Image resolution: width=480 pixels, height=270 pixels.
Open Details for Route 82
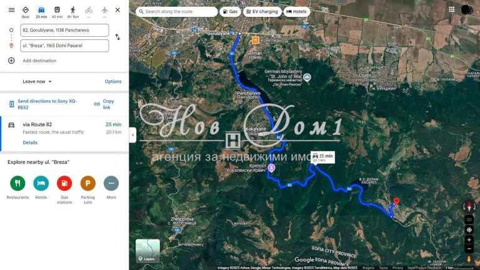click(x=30, y=142)
